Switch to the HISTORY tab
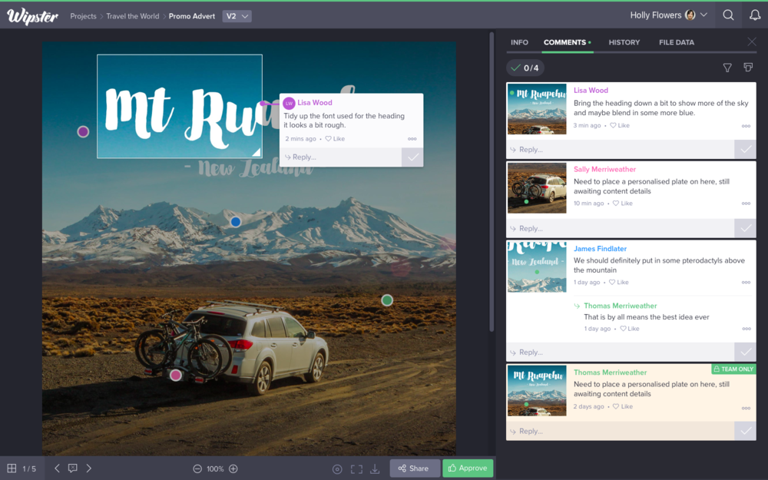The image size is (768, 480). tap(624, 42)
